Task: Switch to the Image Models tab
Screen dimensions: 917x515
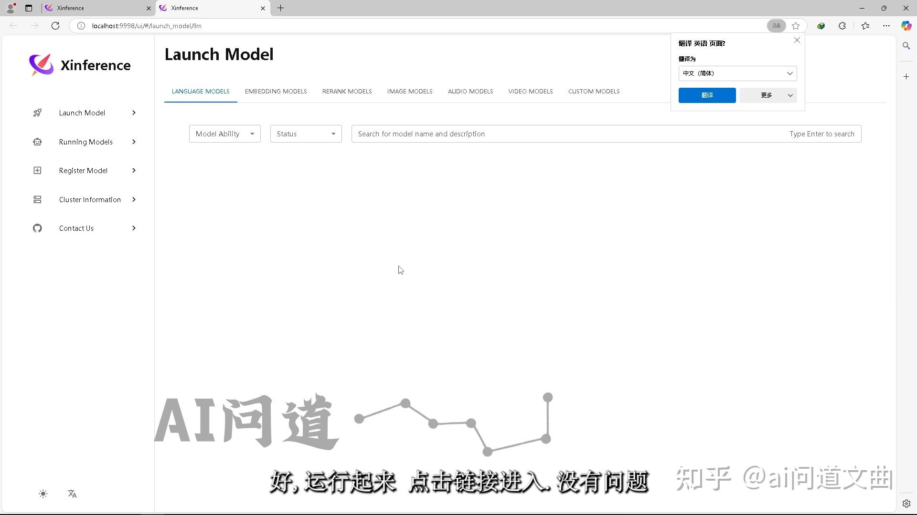Action: click(x=410, y=92)
